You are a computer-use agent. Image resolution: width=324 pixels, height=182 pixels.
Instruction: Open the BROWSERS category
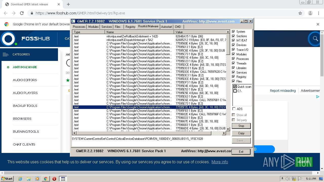point(22,119)
